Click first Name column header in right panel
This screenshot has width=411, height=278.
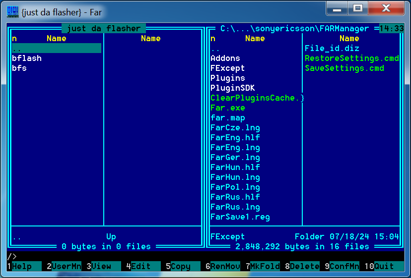click(255, 39)
